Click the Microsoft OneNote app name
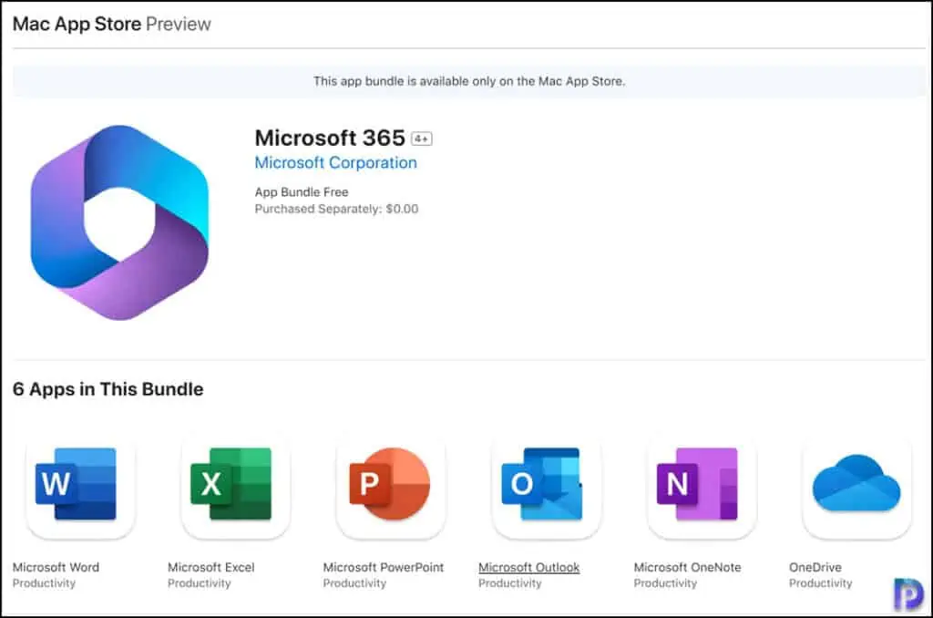The image size is (933, 618). 687,567
